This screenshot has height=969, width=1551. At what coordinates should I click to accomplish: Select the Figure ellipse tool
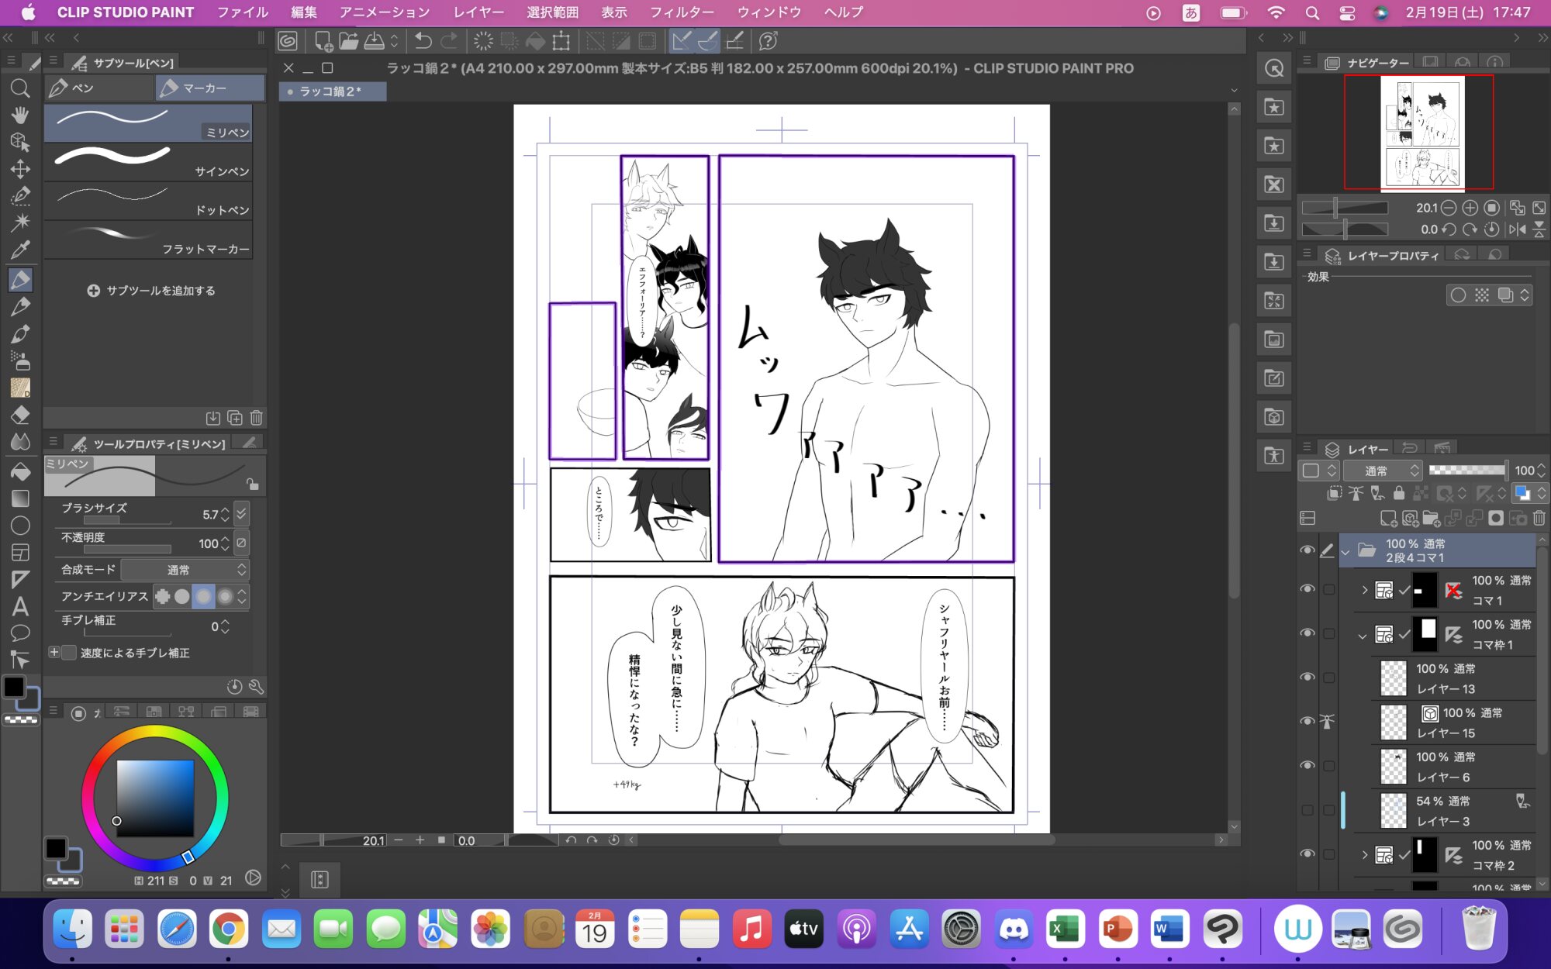[20, 526]
